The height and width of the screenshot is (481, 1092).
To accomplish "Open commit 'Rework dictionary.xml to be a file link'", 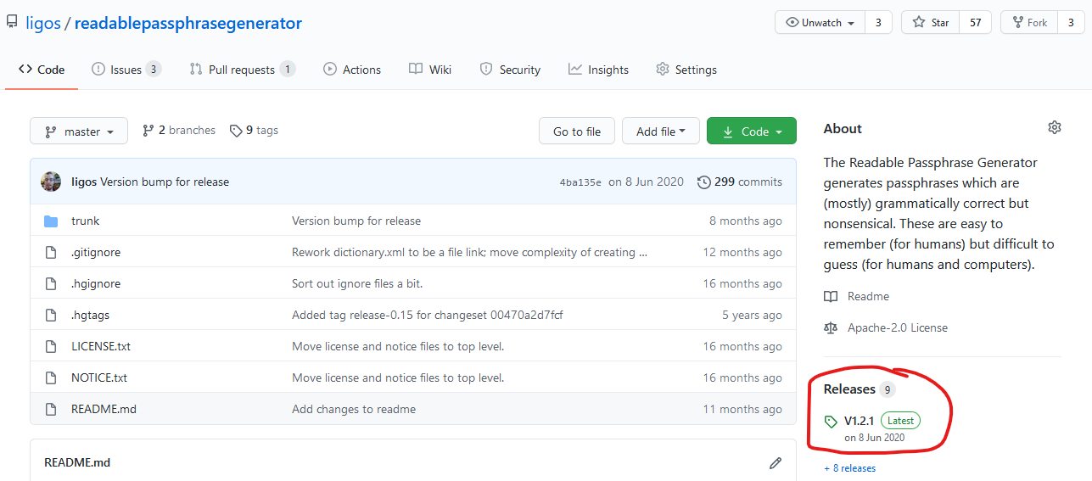I will (x=470, y=252).
